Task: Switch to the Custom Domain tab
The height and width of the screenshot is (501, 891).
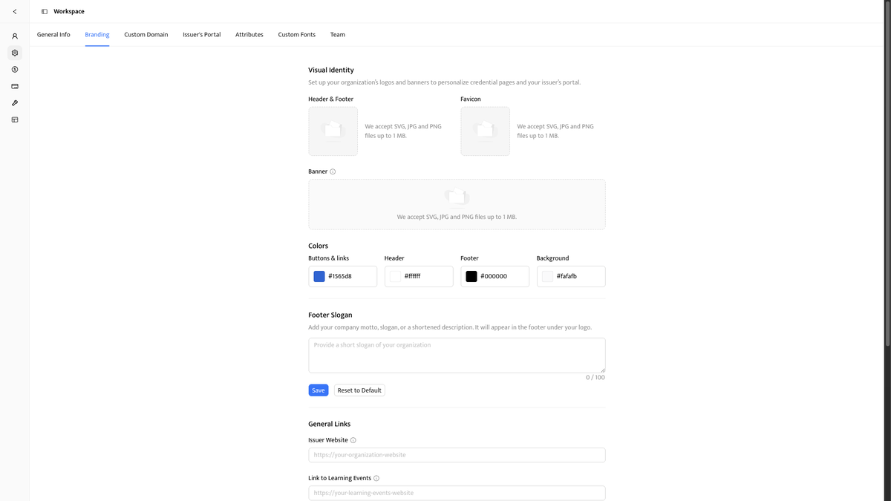Action: pyautogui.click(x=146, y=35)
